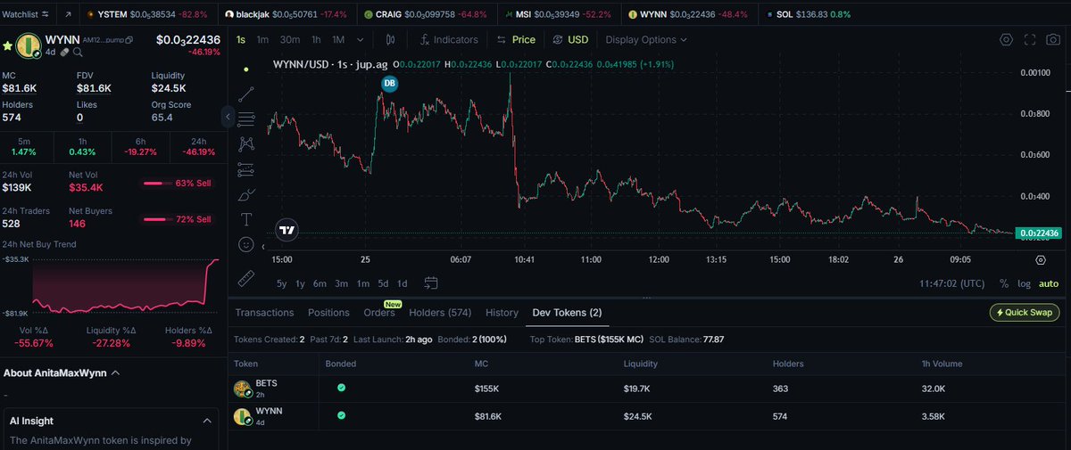The height and width of the screenshot is (450, 1071).
Task: Select the trend line drawing tool
Action: tap(247, 93)
